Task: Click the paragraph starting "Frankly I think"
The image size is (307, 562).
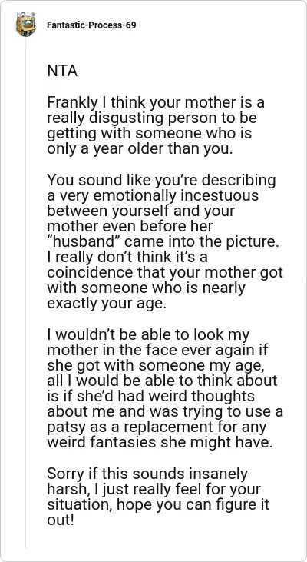Action: click(156, 125)
